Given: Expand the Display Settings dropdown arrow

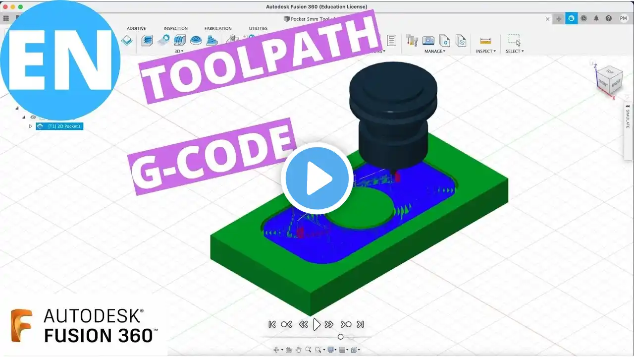Looking at the screenshot, I should pyautogui.click(x=336, y=350).
